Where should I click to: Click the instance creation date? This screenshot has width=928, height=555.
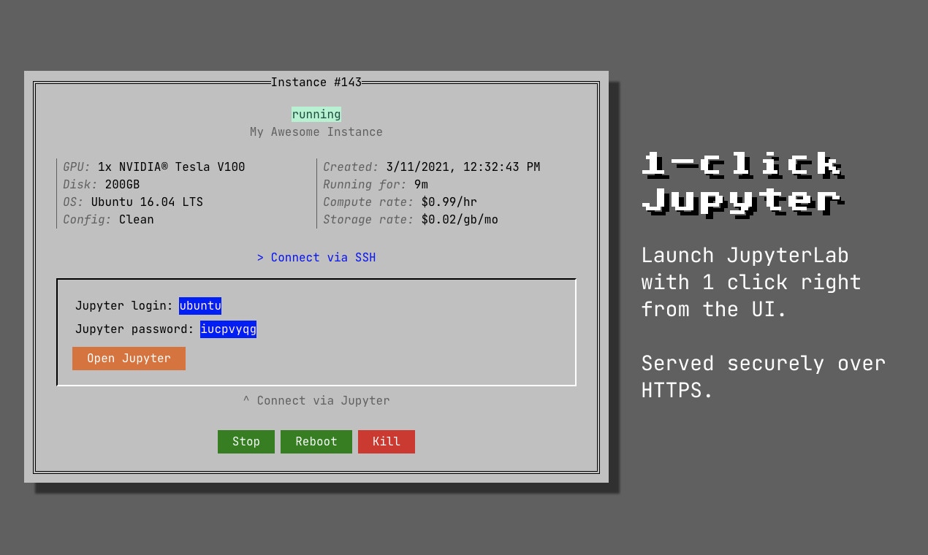[x=462, y=166]
